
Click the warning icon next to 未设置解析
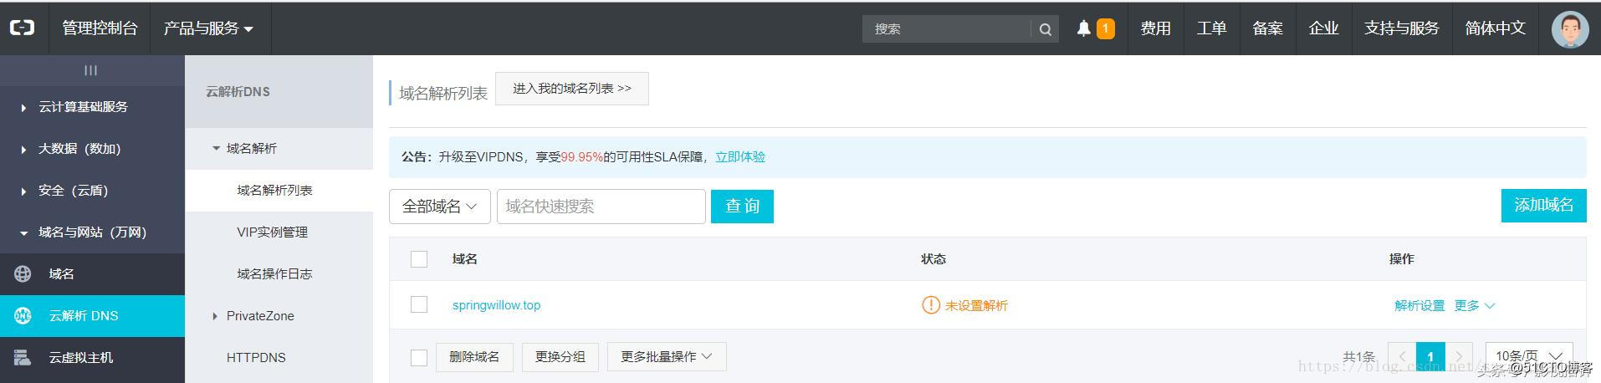[930, 305]
